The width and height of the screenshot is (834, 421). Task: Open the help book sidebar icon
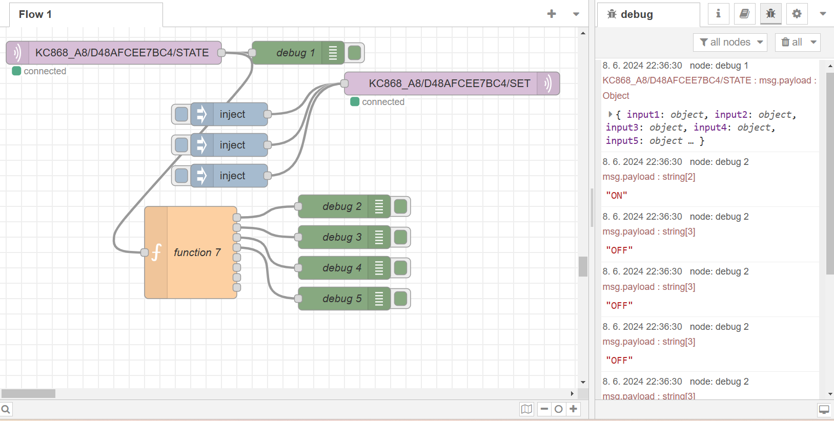tap(744, 14)
